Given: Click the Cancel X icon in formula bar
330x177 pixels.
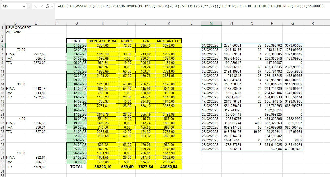Looking at the screenshot, I should click(x=36, y=6).
